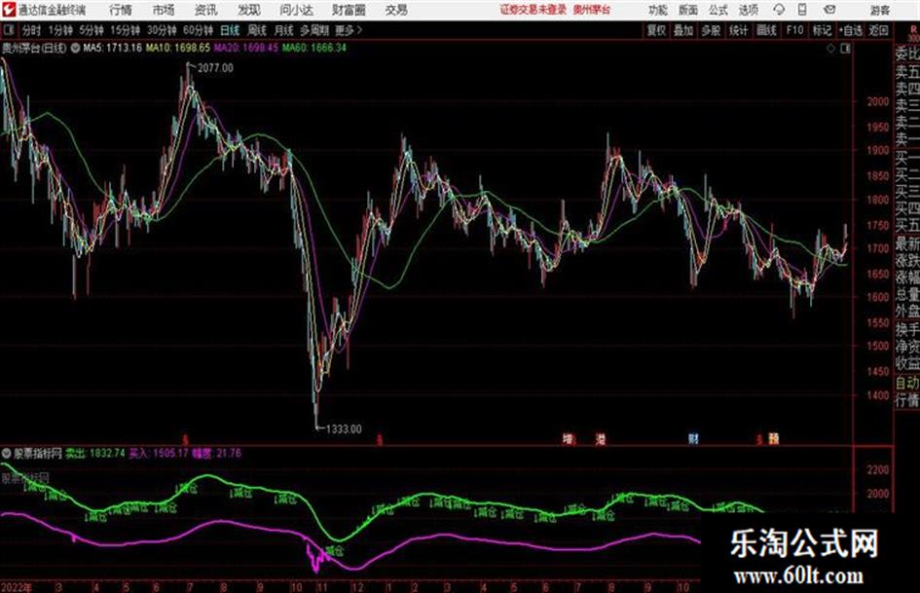This screenshot has height=593, width=920.
Task: Switch to the 15分钟 period tab
Action: click(x=126, y=30)
